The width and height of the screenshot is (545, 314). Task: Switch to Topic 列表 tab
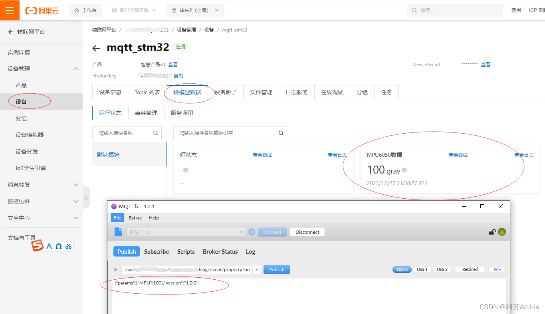(x=147, y=92)
